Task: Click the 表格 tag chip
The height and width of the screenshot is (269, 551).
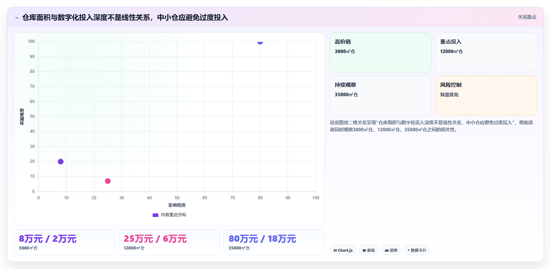Action: coord(369,250)
